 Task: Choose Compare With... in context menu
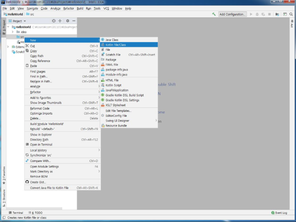(x=63, y=161)
